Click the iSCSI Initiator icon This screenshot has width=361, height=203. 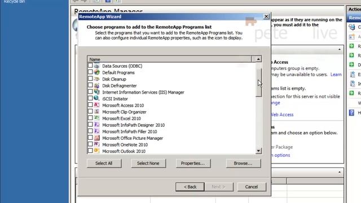[96, 99]
